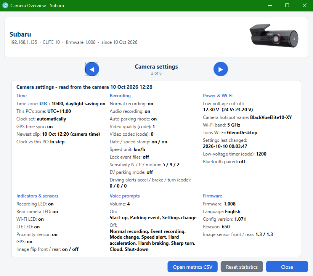Image resolution: width=313 pixels, height=276 pixels.
Task: Click Auto parking mode on row
Action: coord(133,119)
